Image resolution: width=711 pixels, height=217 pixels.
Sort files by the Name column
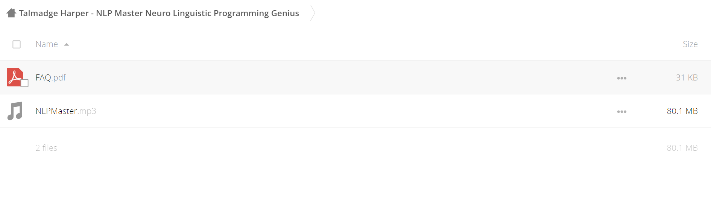[47, 44]
